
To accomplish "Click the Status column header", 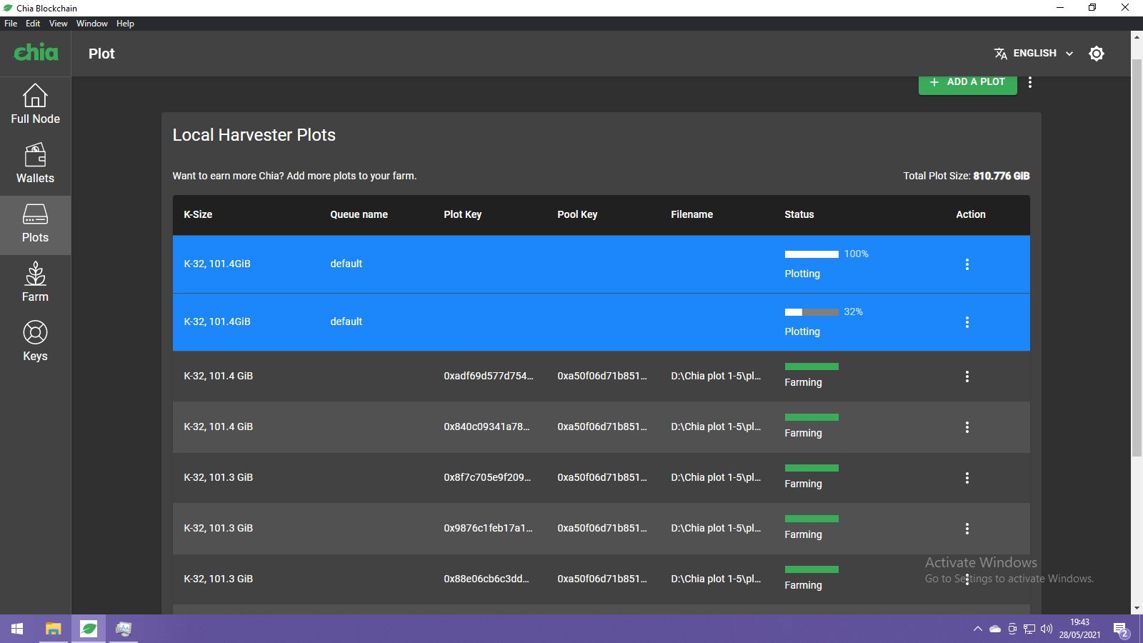I will pos(799,214).
